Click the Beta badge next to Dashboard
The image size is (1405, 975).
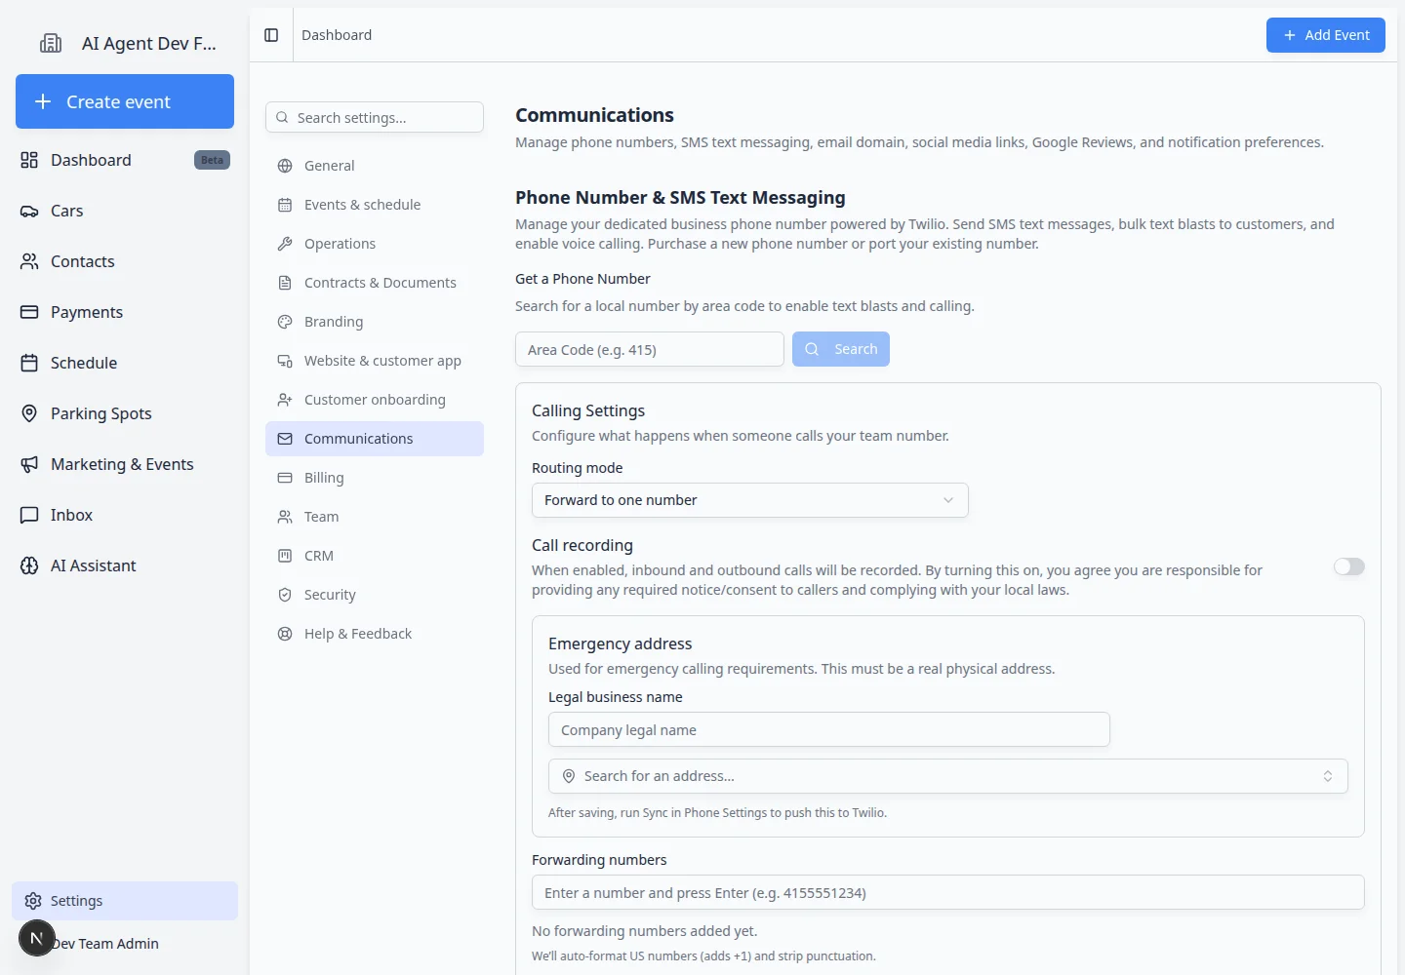click(x=212, y=160)
